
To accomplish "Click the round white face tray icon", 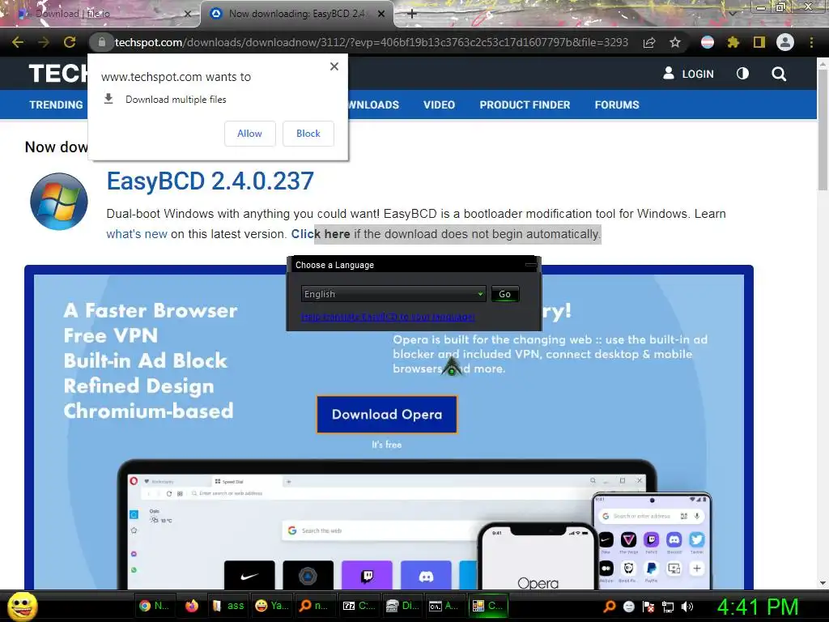I will (628, 607).
